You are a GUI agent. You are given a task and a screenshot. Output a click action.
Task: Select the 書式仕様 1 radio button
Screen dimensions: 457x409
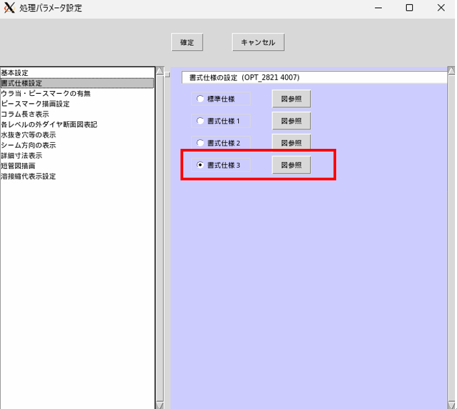click(x=200, y=121)
